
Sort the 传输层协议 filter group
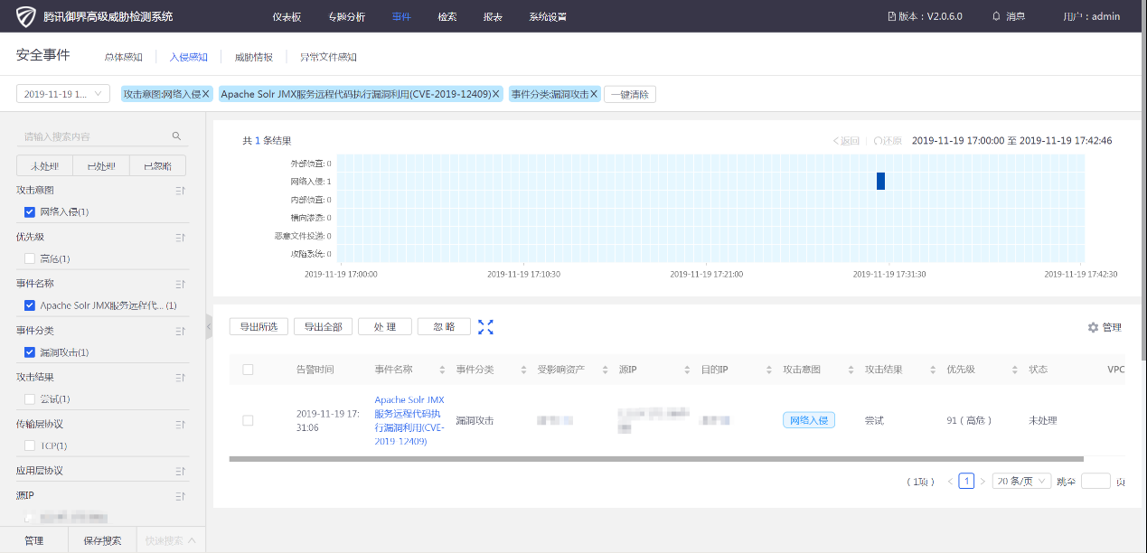click(180, 424)
